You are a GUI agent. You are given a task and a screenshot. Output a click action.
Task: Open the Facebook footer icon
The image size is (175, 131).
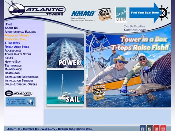(143, 128)
